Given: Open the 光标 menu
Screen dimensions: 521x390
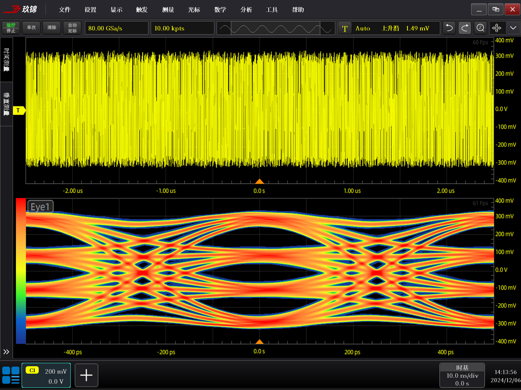Looking at the screenshot, I should click(194, 10).
